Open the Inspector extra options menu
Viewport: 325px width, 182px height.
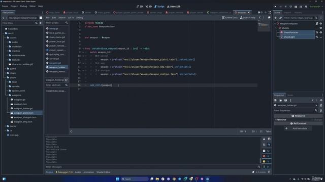(290, 100)
